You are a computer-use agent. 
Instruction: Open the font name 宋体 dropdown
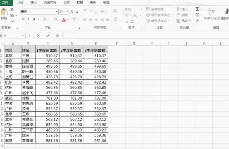[x=57, y=11]
